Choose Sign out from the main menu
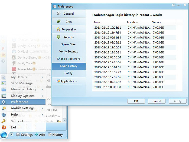This screenshot has width=189, height=142. coord(17,121)
